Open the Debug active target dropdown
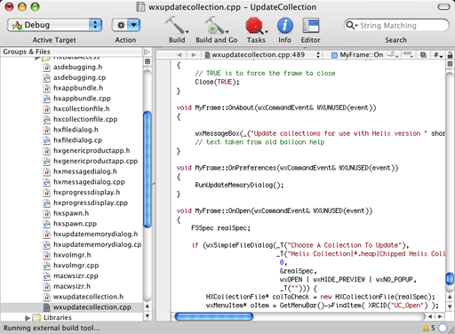 tap(55, 25)
